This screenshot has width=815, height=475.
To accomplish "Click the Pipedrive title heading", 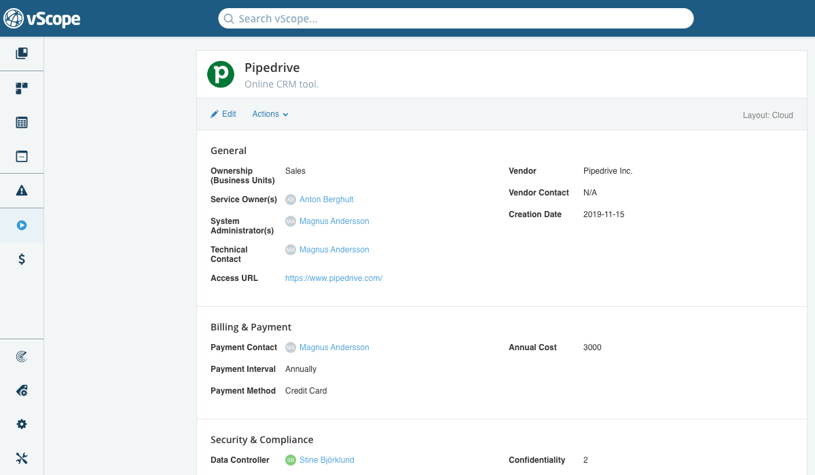I will pyautogui.click(x=272, y=68).
